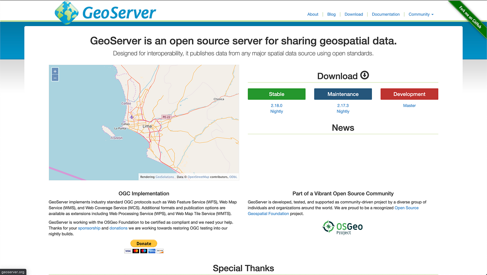Zoom out on the map
487x275 pixels.
55,78
